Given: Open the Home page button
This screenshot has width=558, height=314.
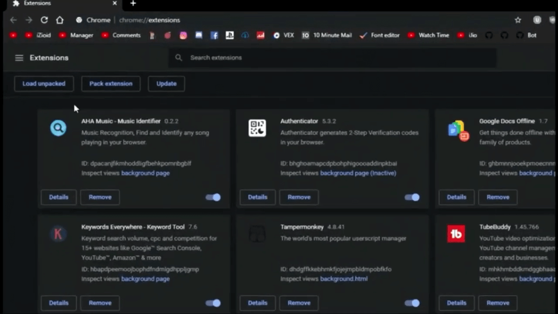Looking at the screenshot, I should pyautogui.click(x=60, y=20).
